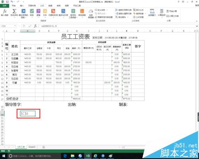The image size is (199, 159).
Task: Click the fx button beside formula bar
Action: coord(35,26)
